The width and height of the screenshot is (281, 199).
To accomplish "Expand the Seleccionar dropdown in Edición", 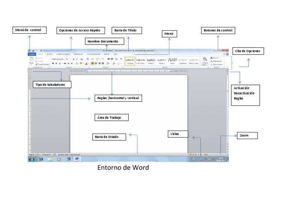I will point(217,64).
